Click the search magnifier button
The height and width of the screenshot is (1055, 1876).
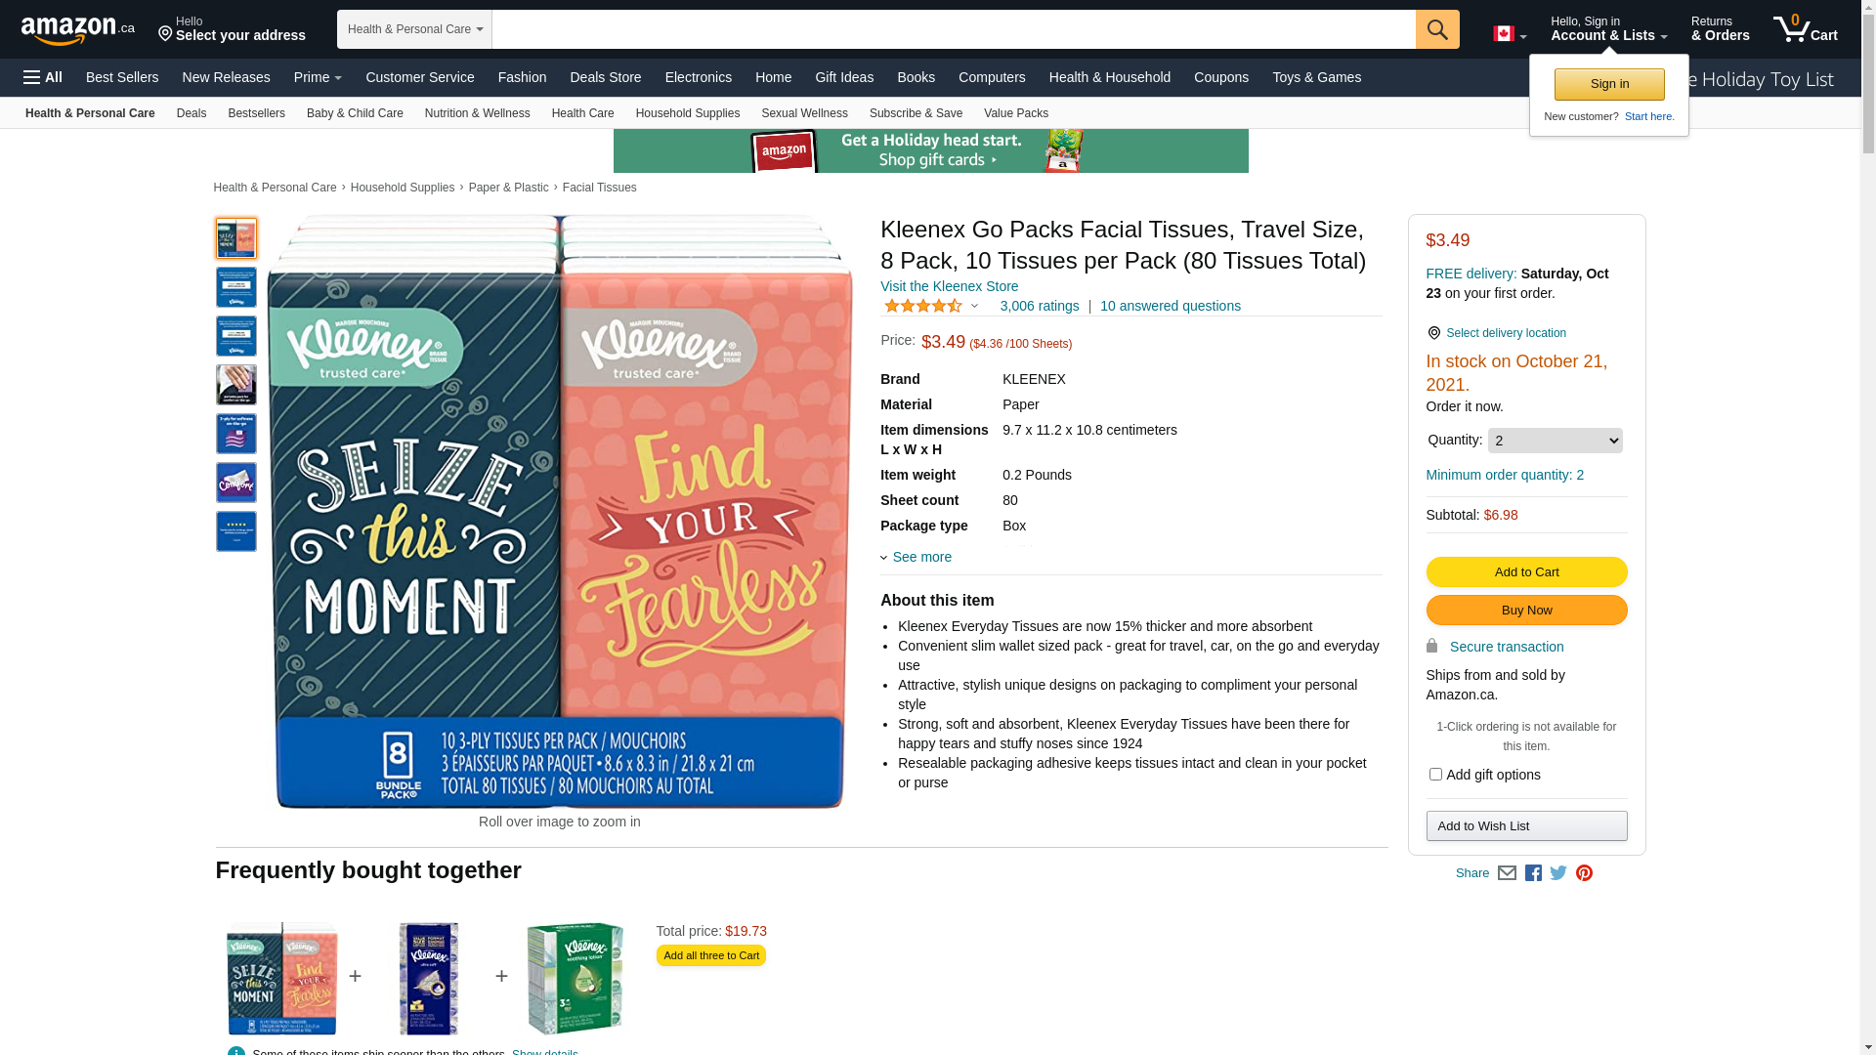(1437, 29)
